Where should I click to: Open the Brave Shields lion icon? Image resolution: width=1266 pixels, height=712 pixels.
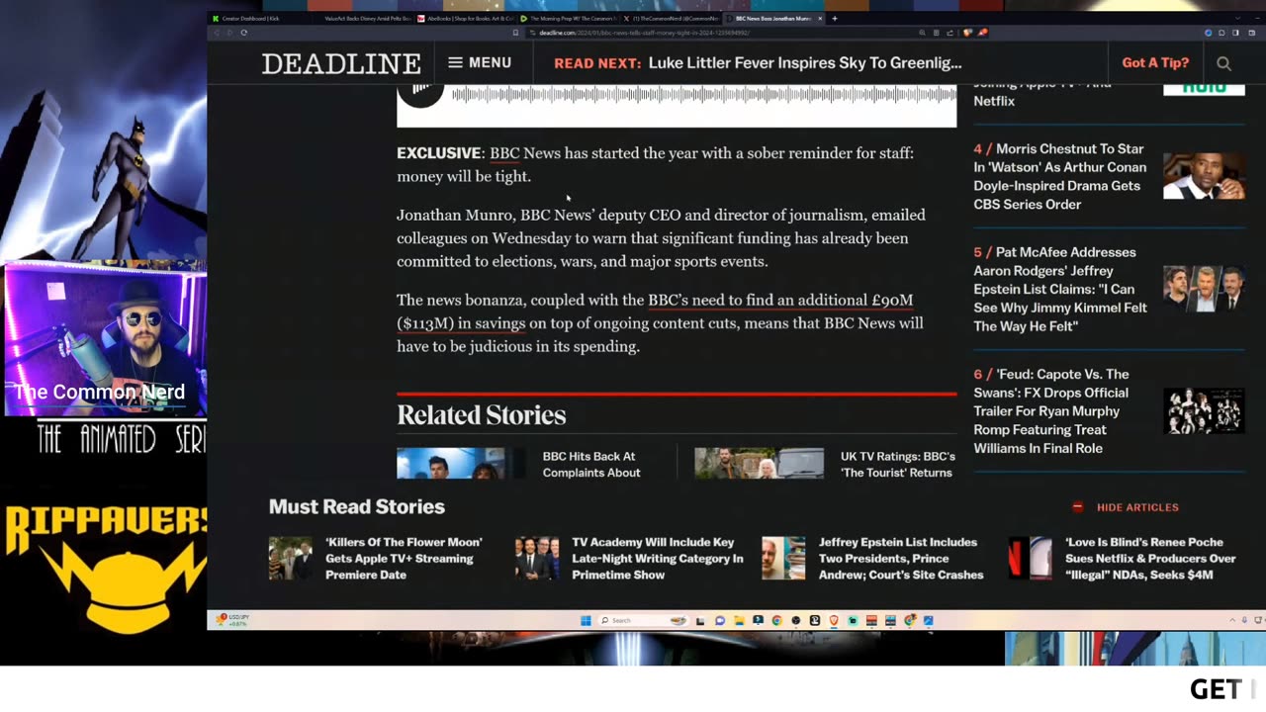[x=967, y=33]
